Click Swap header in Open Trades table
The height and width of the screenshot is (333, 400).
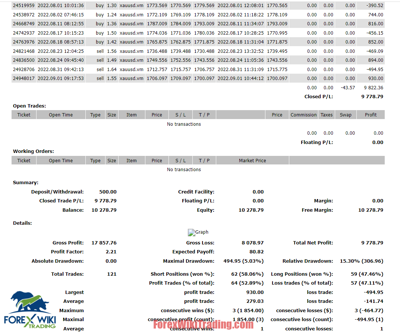coord(346,115)
